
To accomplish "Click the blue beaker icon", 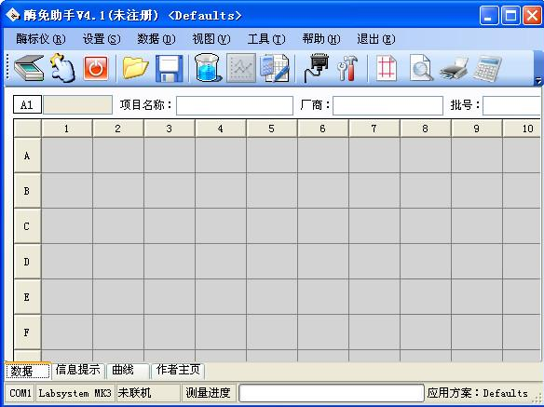I will click(208, 68).
